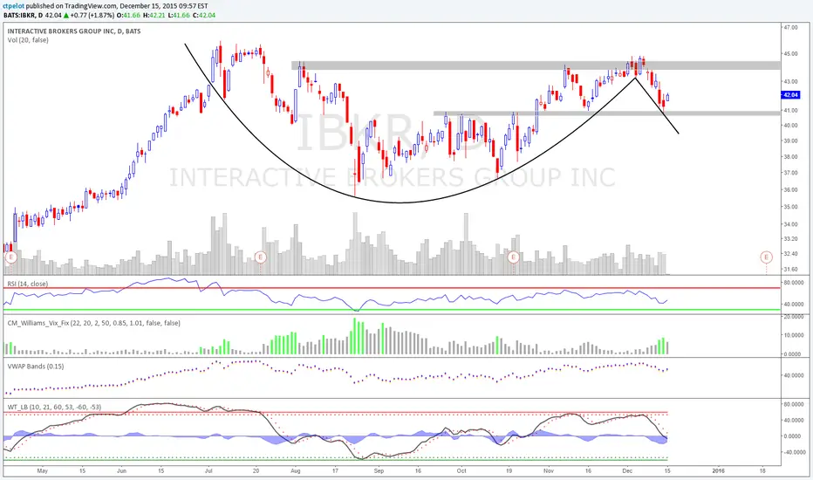
Task: Click the -40.0000 label on WT_LB scale
Action: 793,452
